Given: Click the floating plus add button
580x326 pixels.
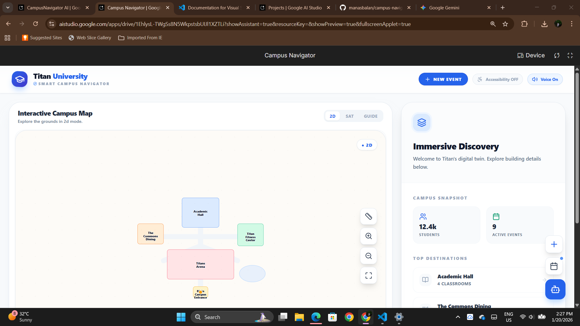Looking at the screenshot, I should point(554,244).
